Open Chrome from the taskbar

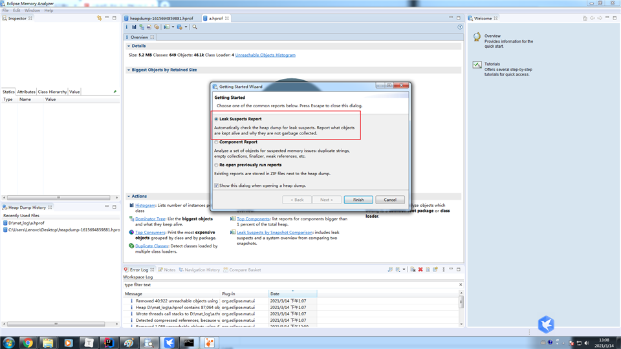click(x=28, y=343)
